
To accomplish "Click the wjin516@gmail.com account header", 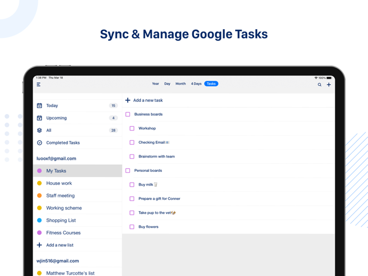I will click(x=58, y=261).
